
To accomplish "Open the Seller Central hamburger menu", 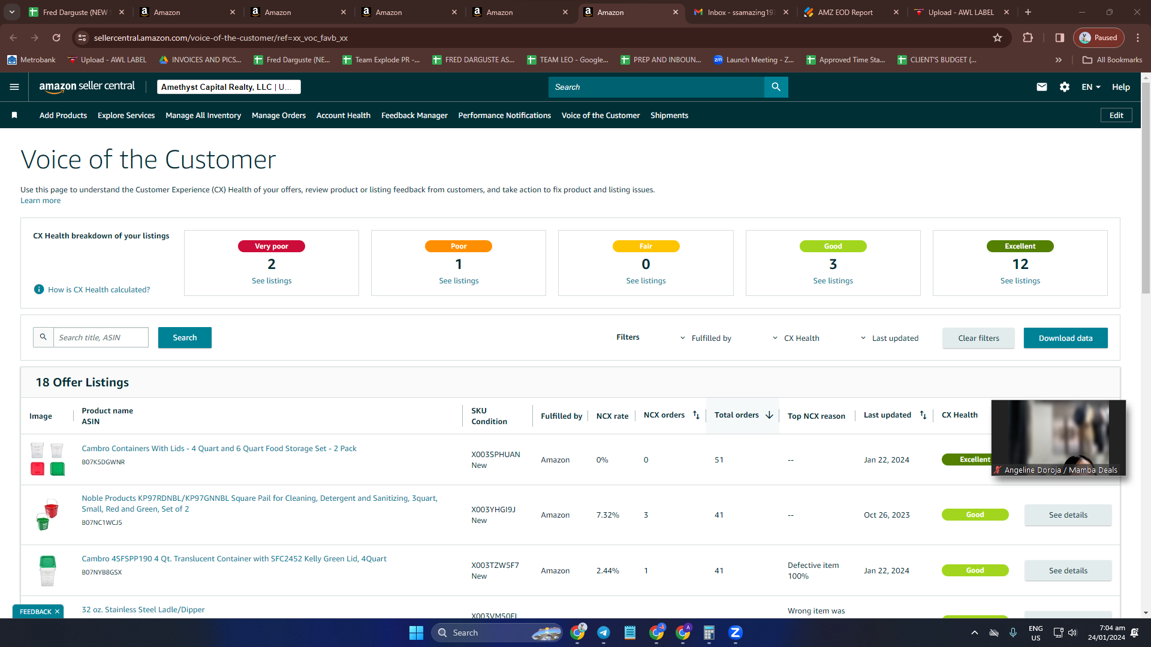I will pyautogui.click(x=14, y=87).
